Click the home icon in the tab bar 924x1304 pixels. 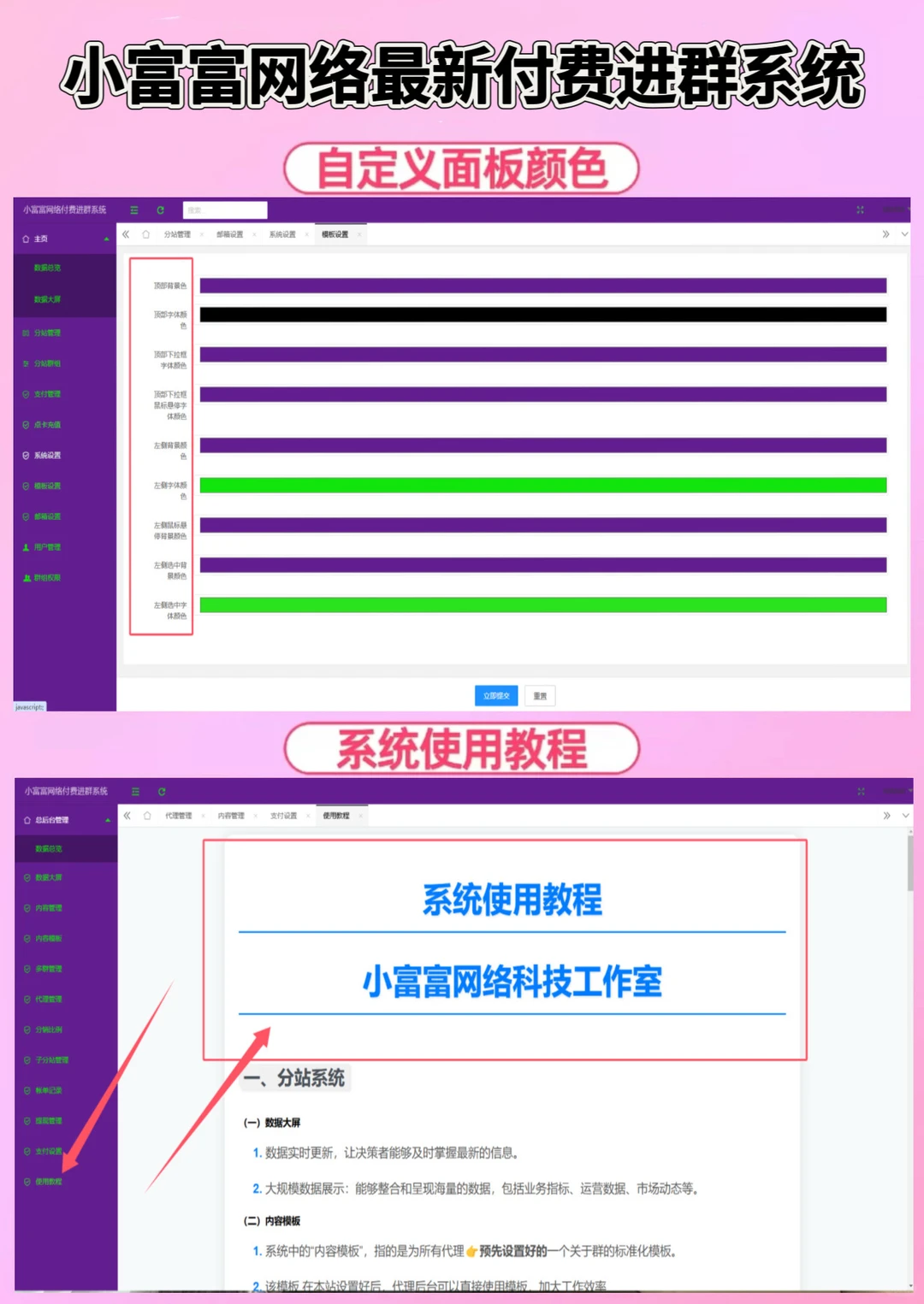145,233
